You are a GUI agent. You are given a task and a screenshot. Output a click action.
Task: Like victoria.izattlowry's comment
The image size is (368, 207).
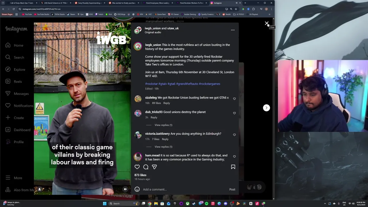coord(234,135)
